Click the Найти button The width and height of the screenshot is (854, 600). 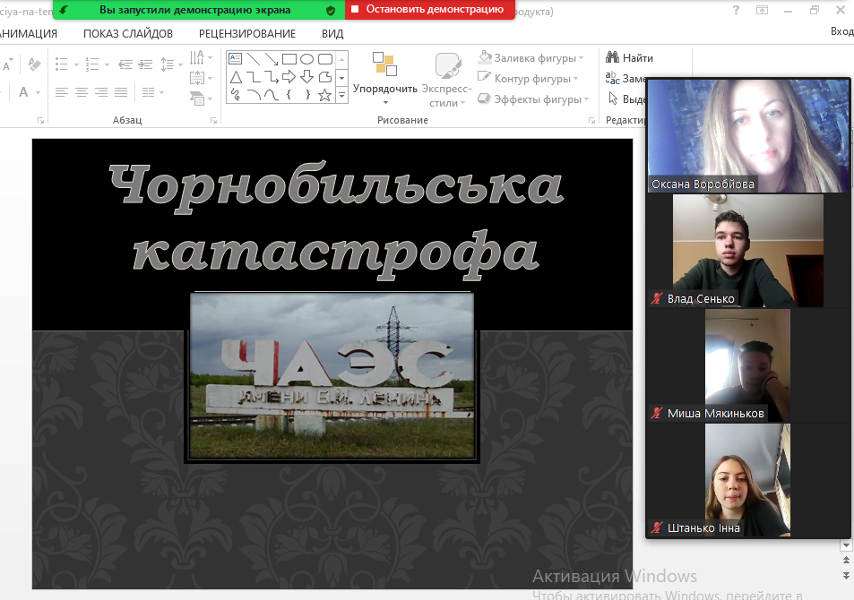tap(630, 58)
